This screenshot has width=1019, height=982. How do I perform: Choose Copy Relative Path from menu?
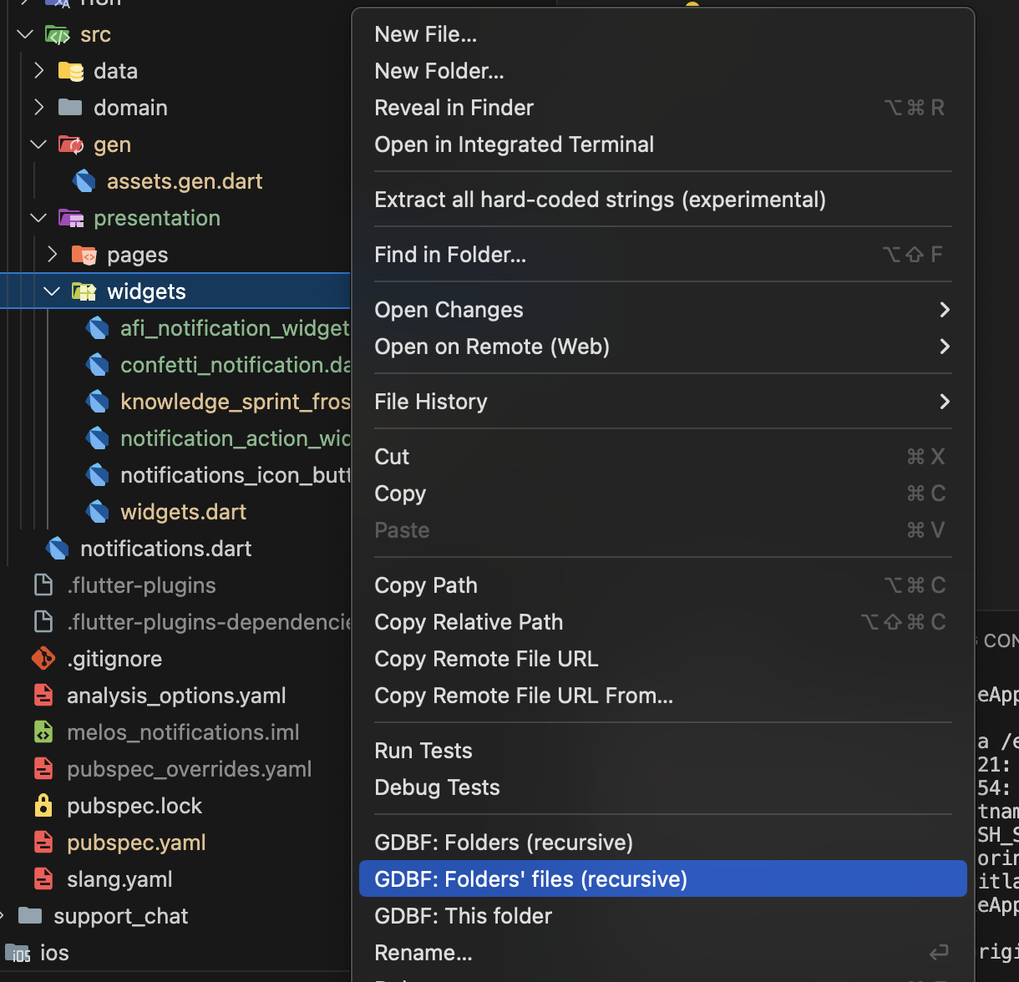(469, 622)
